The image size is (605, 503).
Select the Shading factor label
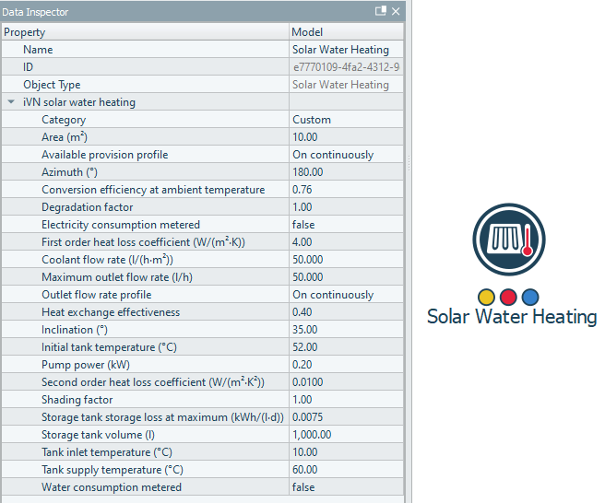pos(77,400)
